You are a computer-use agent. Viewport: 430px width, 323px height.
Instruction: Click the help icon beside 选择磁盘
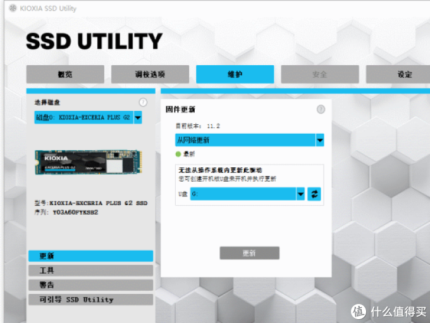(143, 103)
